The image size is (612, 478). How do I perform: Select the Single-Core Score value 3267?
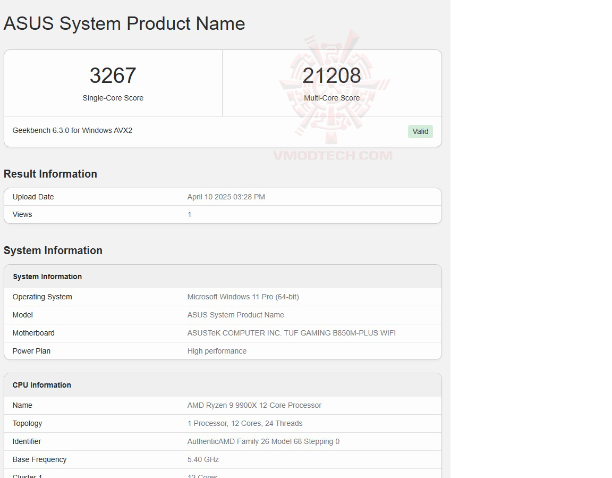[x=113, y=75]
